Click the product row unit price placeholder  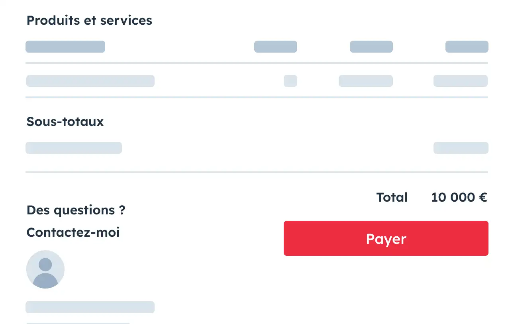[x=366, y=81]
